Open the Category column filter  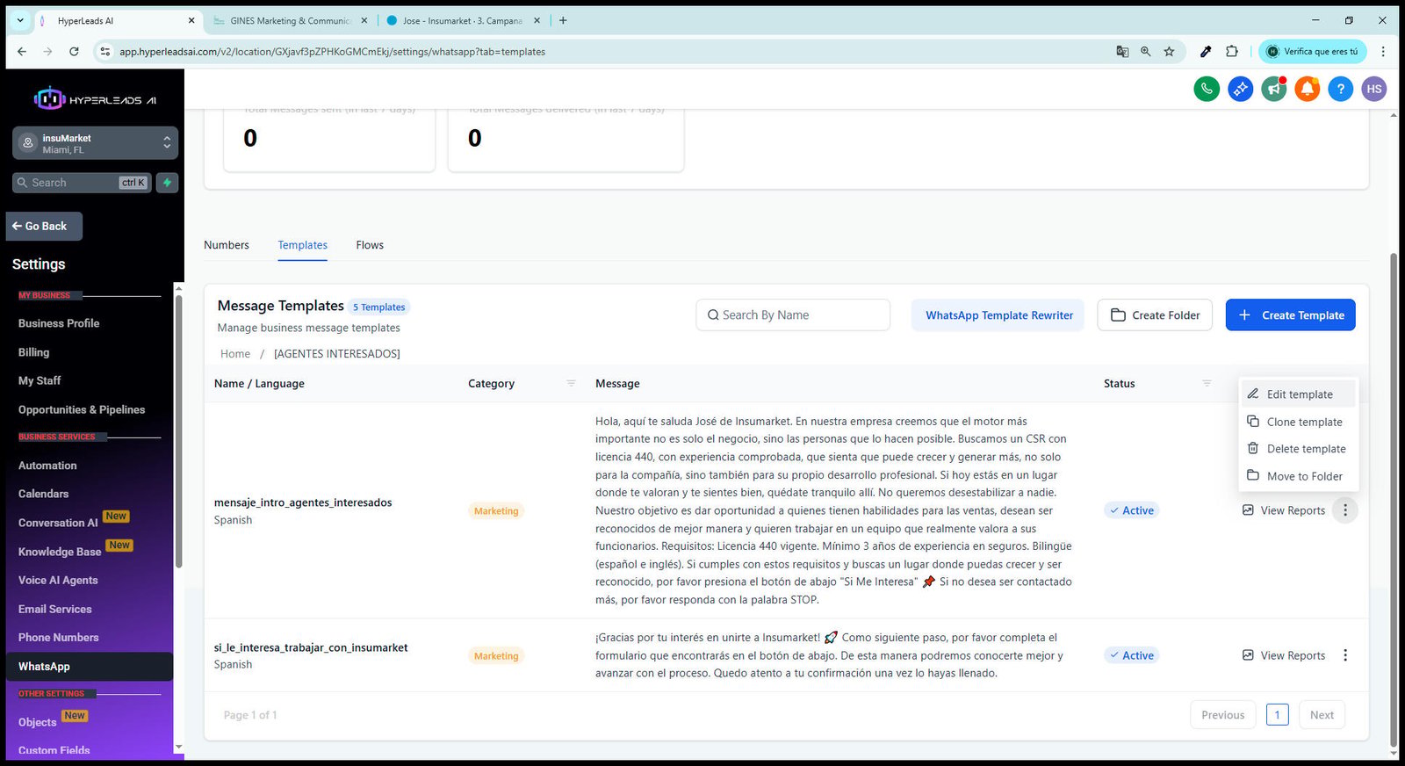tap(571, 383)
